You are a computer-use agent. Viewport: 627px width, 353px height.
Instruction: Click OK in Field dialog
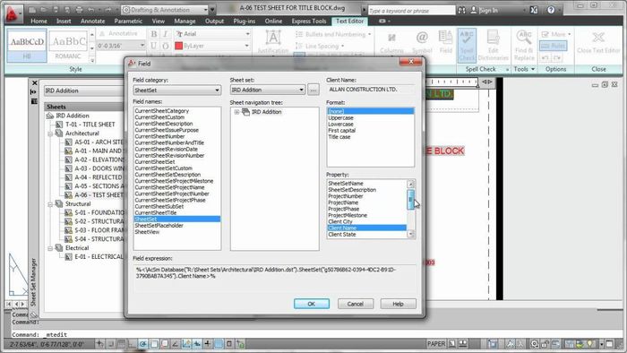pyautogui.click(x=312, y=305)
